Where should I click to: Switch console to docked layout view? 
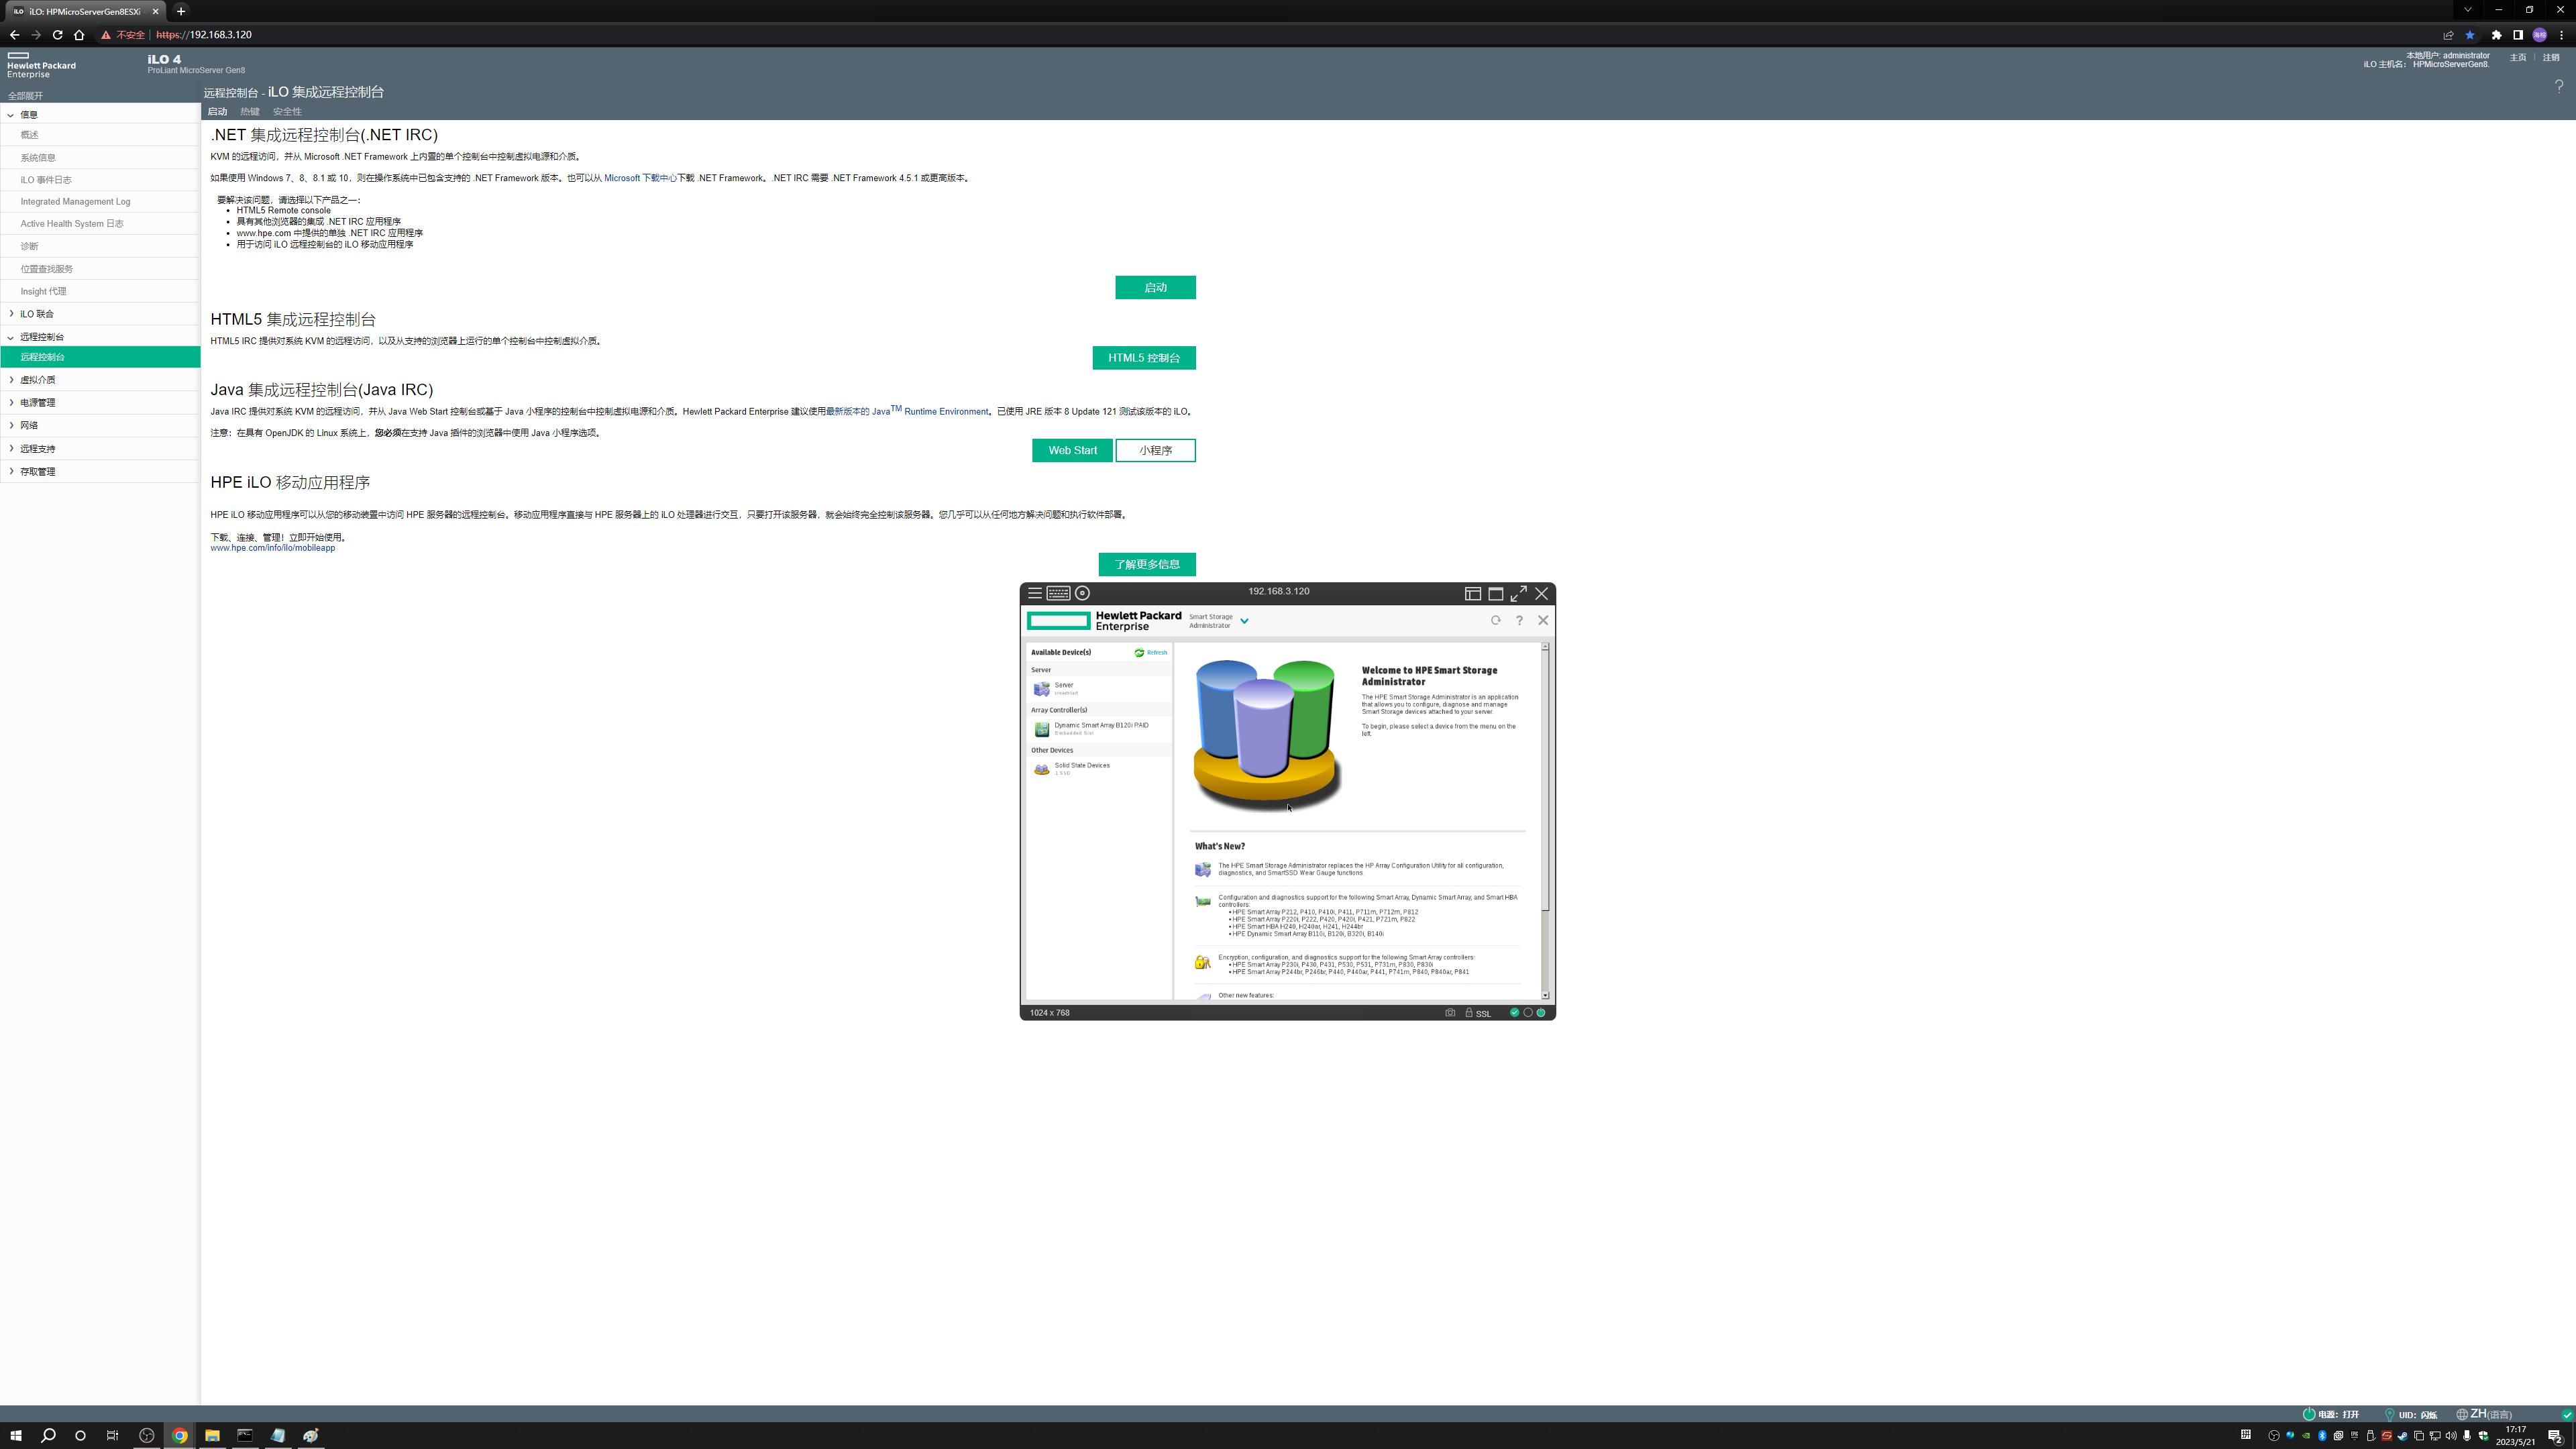coord(1473,593)
